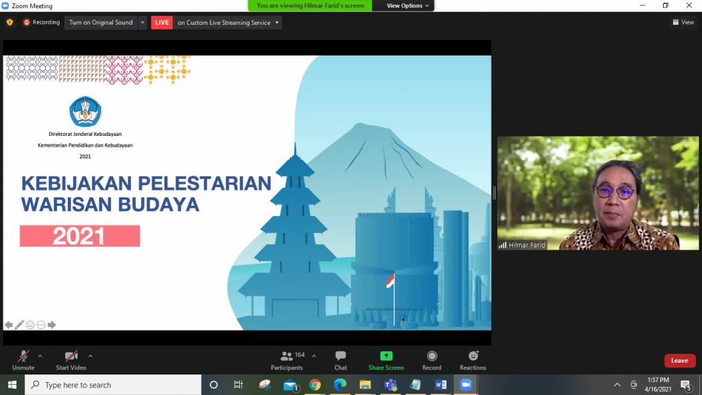Open Google Chrome from the taskbar
702x395 pixels.
pos(315,385)
